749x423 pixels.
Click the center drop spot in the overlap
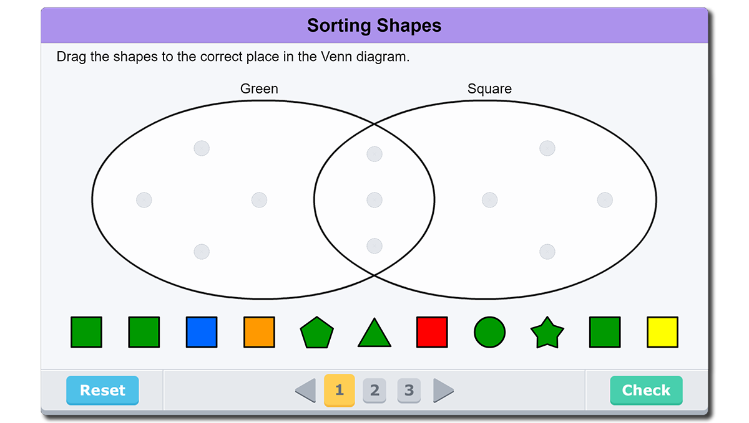(374, 200)
